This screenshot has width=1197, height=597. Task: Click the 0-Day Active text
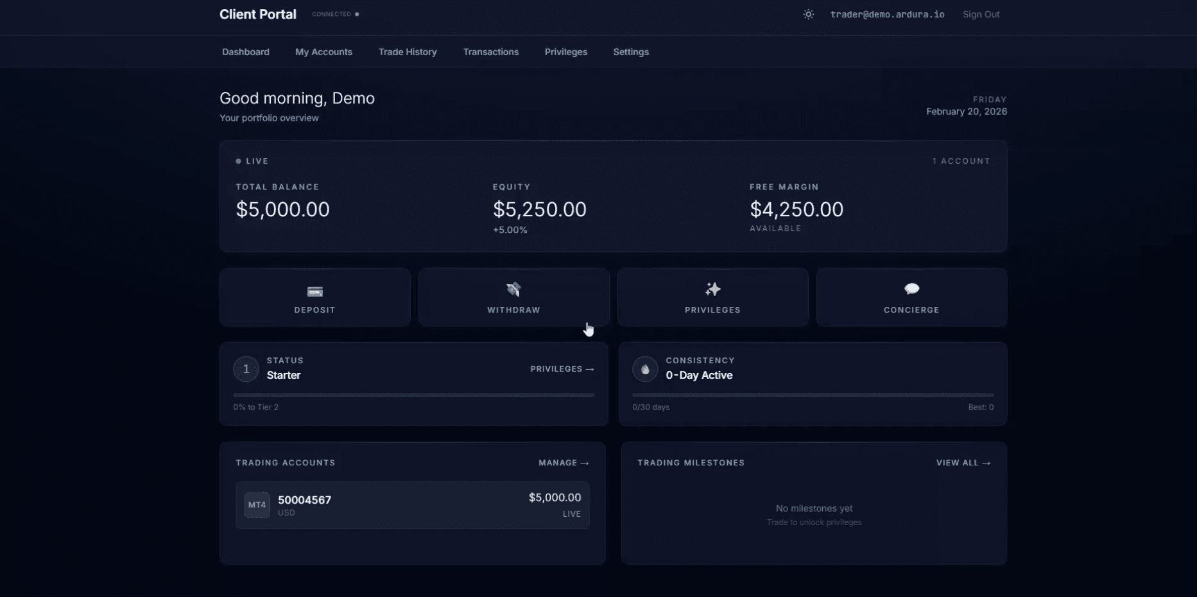[x=699, y=376]
